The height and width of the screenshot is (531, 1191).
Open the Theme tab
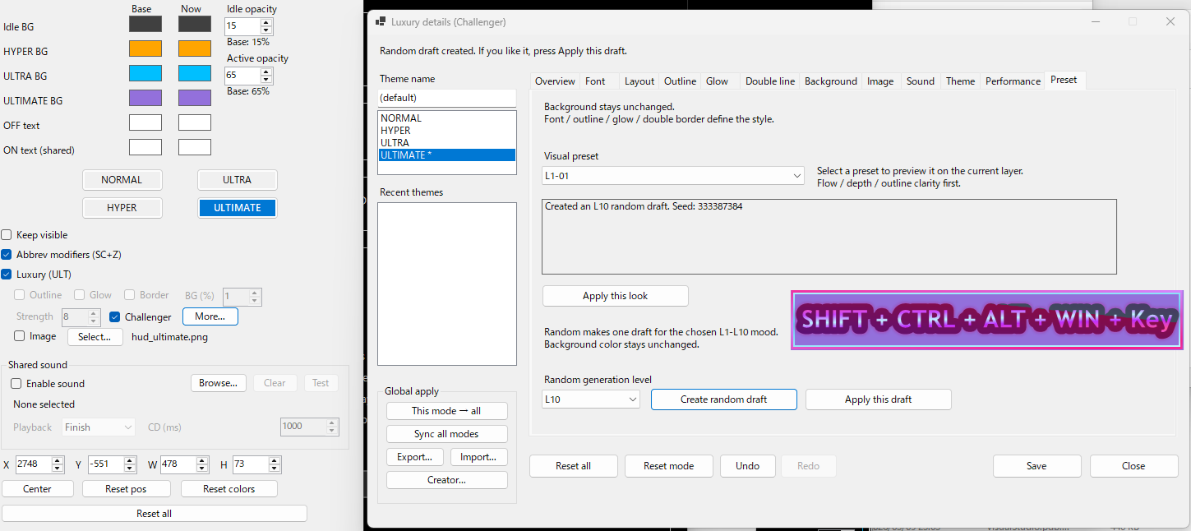click(960, 81)
